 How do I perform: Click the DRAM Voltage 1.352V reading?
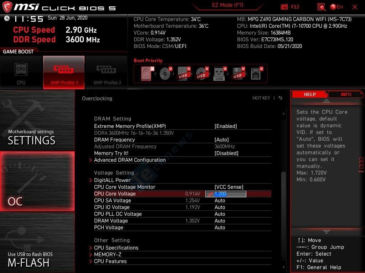pyautogui.click(x=192, y=221)
